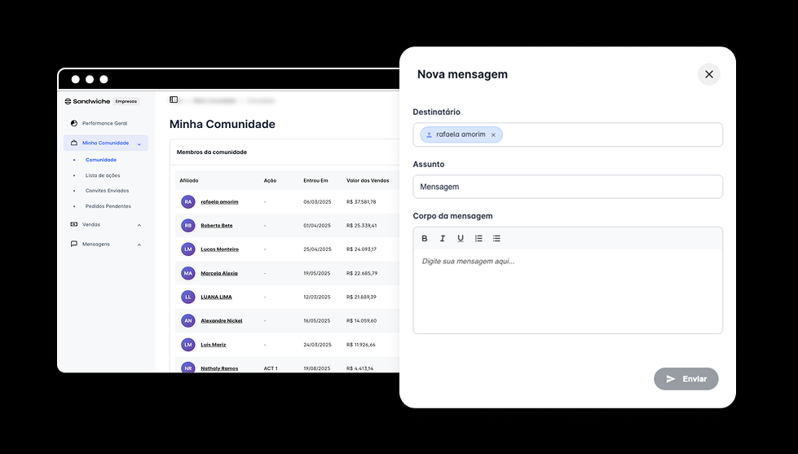The height and width of the screenshot is (454, 798).
Task: Toggle bold formatting in message editor
Action: [x=425, y=238]
